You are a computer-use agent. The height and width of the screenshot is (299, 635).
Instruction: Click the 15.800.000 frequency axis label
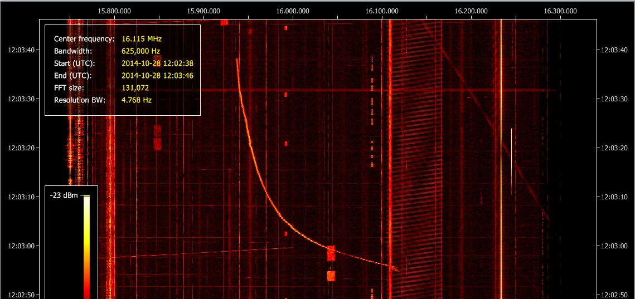[115, 11]
